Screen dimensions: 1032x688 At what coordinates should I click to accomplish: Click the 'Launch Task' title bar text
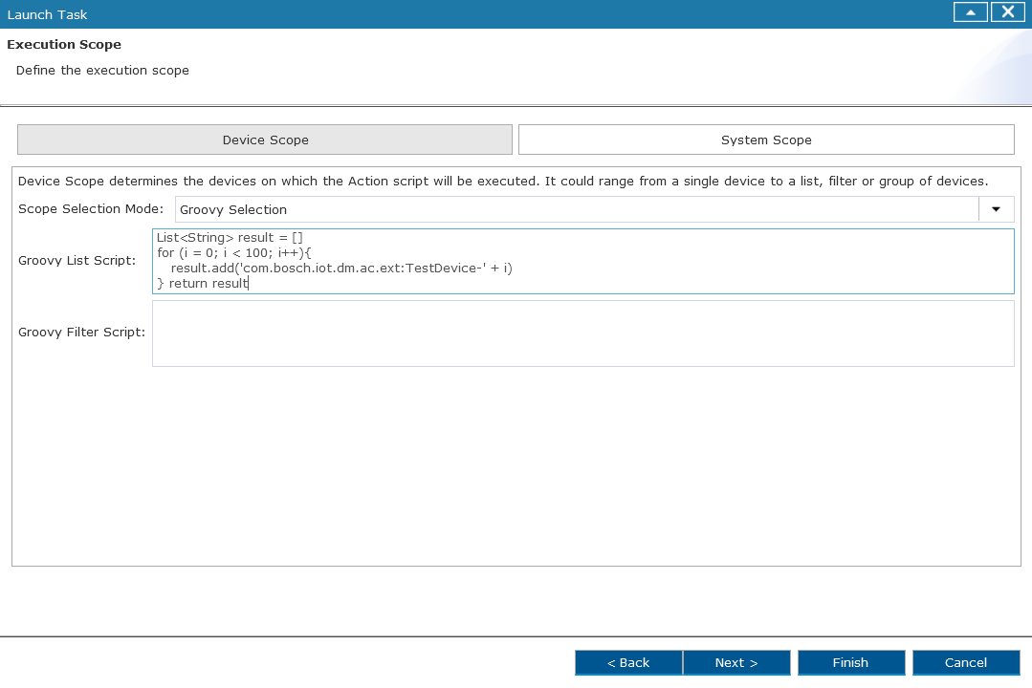(48, 14)
